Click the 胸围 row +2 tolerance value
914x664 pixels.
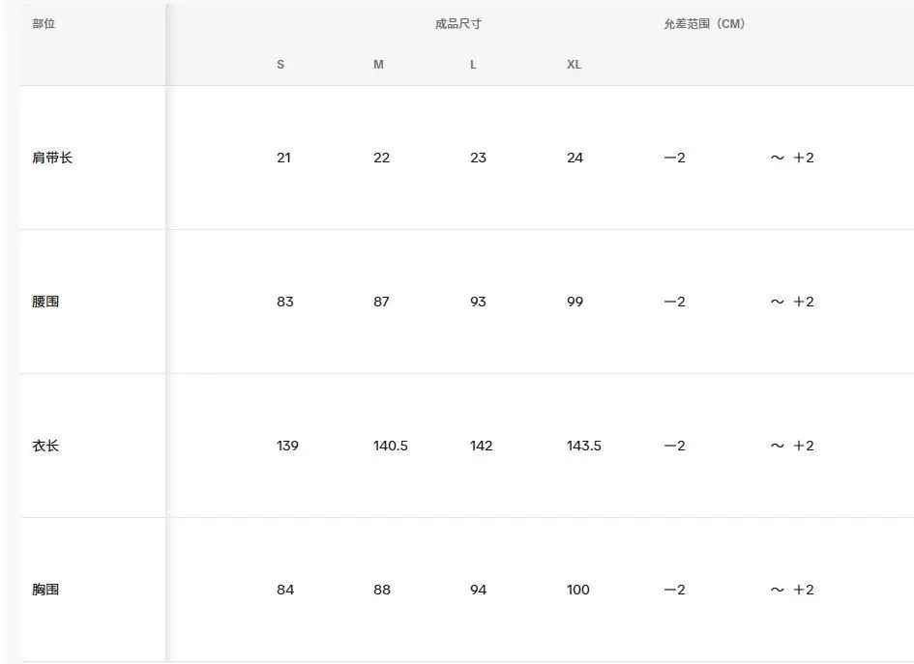coord(804,590)
